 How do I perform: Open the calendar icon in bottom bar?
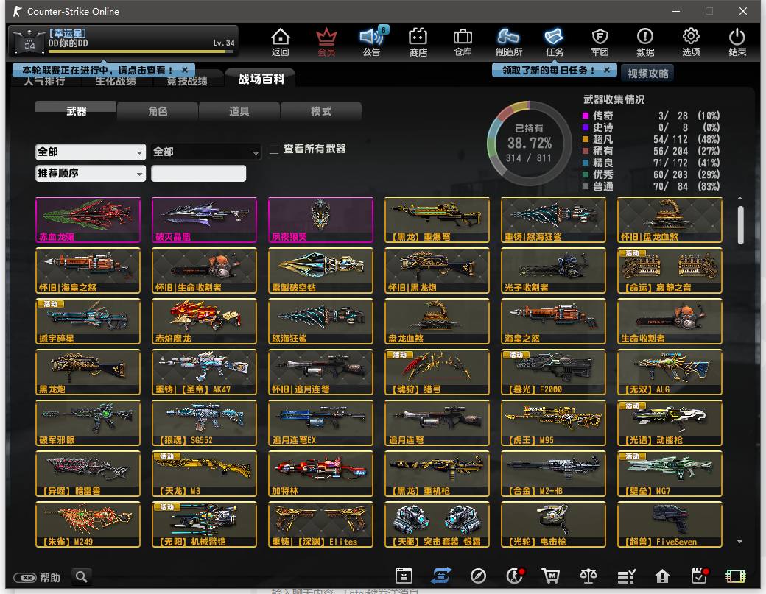click(404, 576)
